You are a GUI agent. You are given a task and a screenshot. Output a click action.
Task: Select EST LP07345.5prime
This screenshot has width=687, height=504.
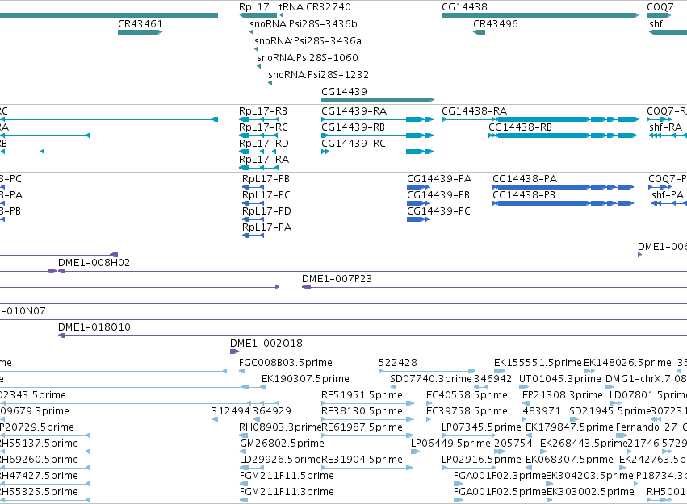point(481,427)
